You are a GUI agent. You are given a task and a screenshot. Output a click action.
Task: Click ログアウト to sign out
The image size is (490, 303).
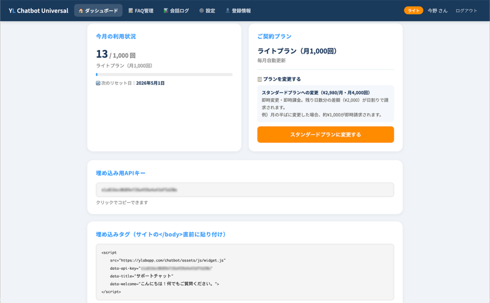[x=466, y=11]
